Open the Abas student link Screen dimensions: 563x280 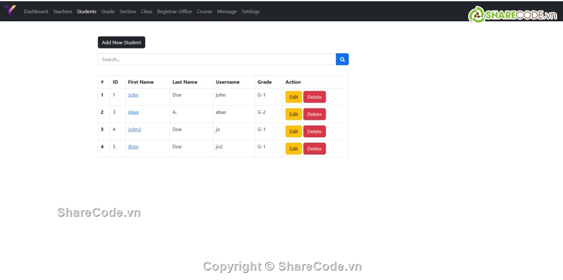(x=133, y=112)
